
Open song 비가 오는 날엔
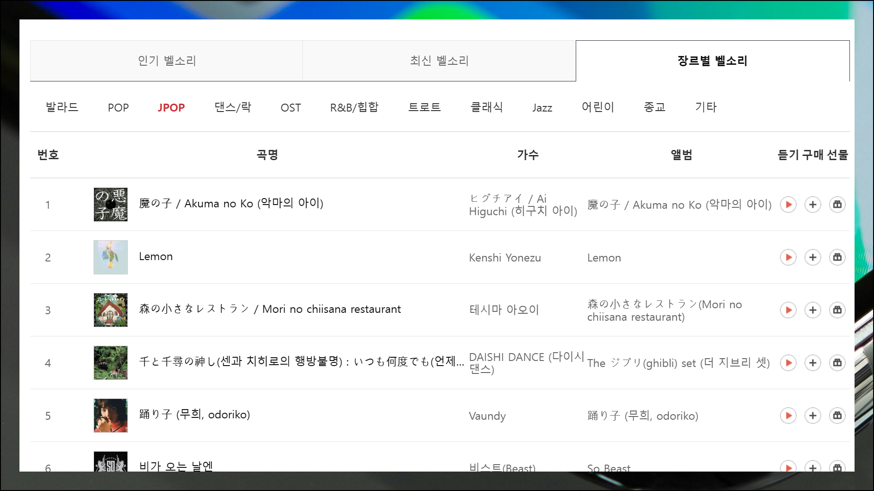click(x=176, y=466)
